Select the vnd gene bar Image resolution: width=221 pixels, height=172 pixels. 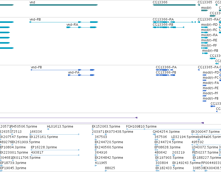(x=64, y=5)
